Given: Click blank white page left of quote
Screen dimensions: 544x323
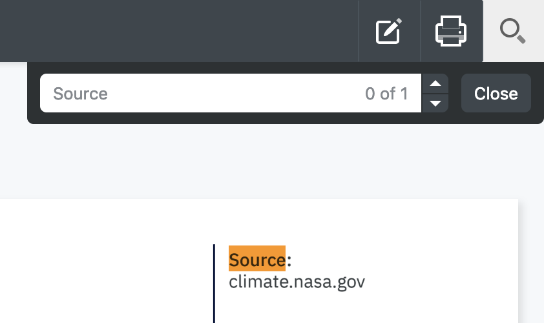Looking at the screenshot, I should 97,271.
